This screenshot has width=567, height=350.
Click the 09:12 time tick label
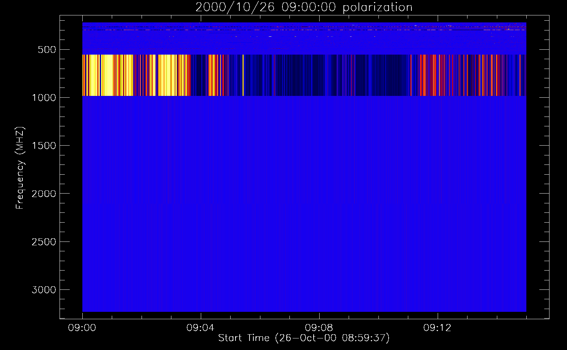pos(437,328)
